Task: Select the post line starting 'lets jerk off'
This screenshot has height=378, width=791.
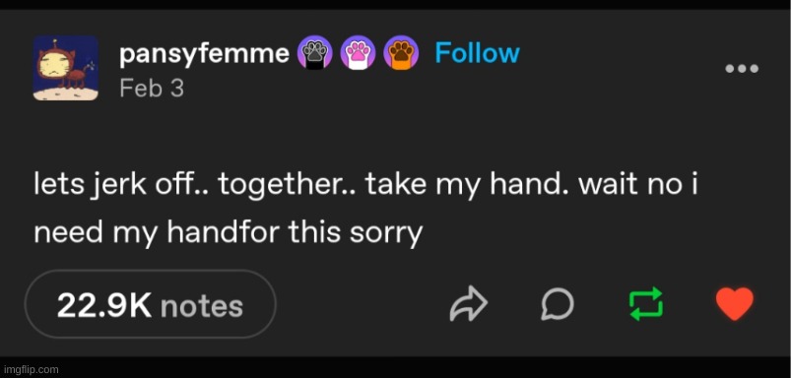Action: coord(365,186)
